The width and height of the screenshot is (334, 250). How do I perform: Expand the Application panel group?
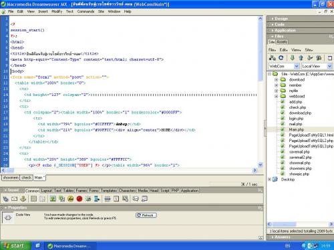click(283, 30)
